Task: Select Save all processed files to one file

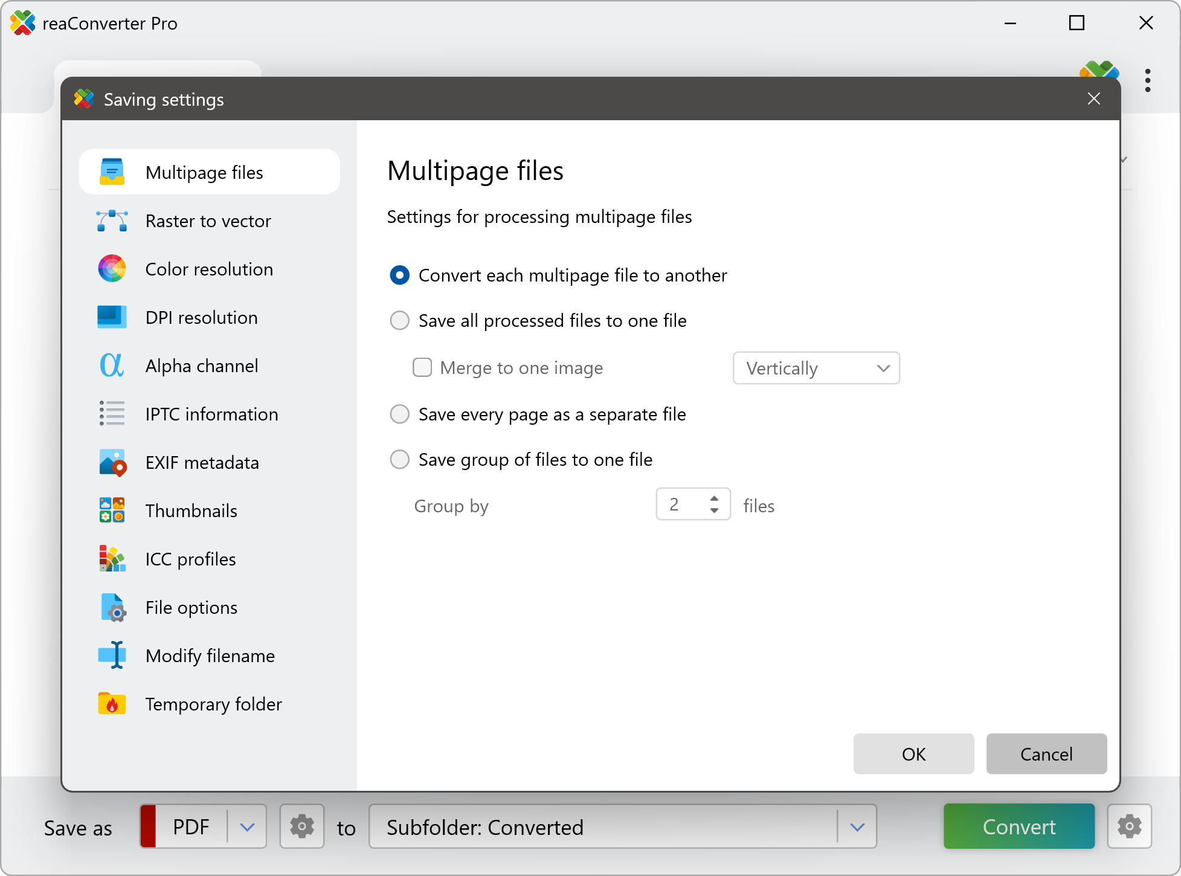Action: 400,321
